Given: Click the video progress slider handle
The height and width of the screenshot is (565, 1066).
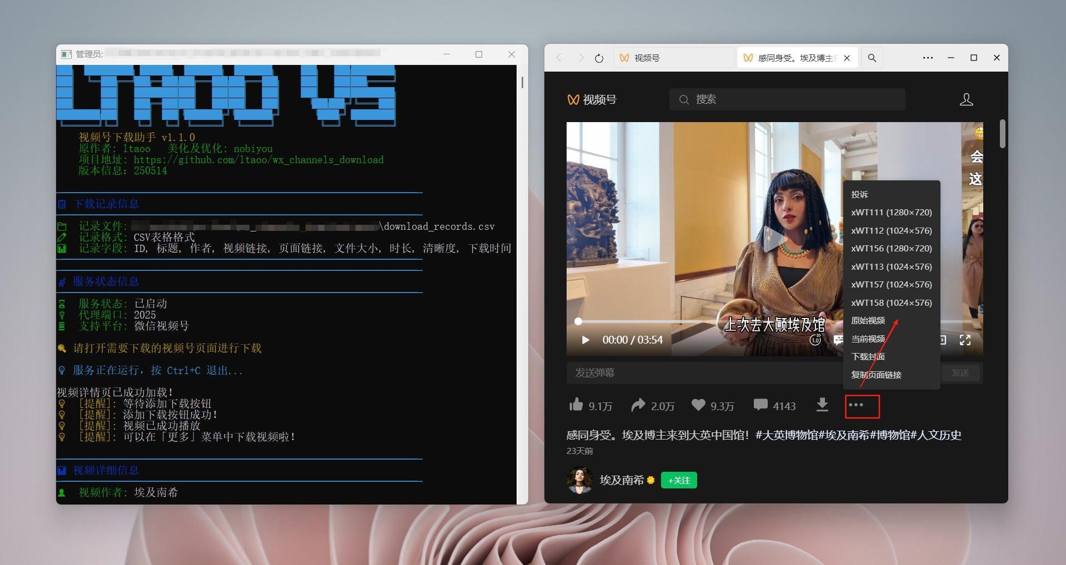Looking at the screenshot, I should point(578,321).
